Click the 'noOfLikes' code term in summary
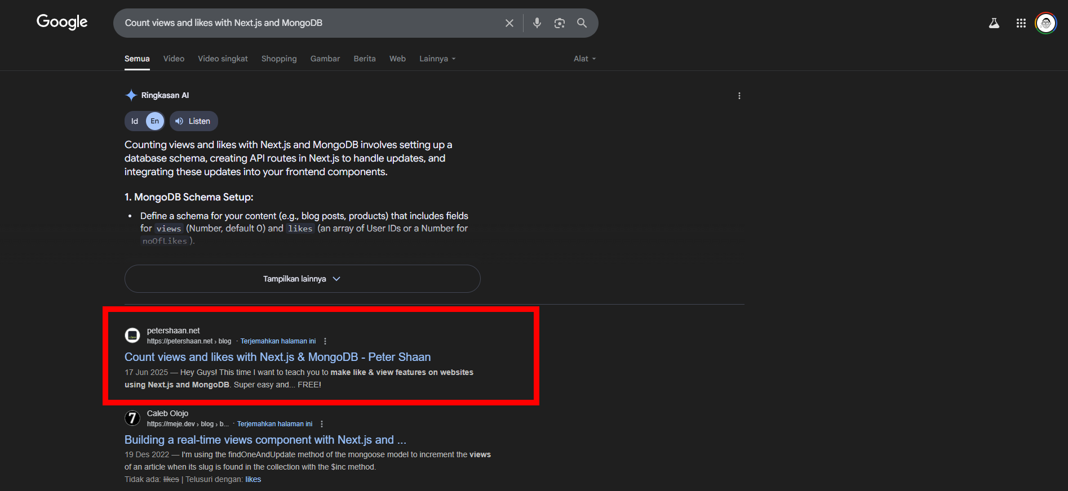The width and height of the screenshot is (1068, 491). click(x=165, y=241)
